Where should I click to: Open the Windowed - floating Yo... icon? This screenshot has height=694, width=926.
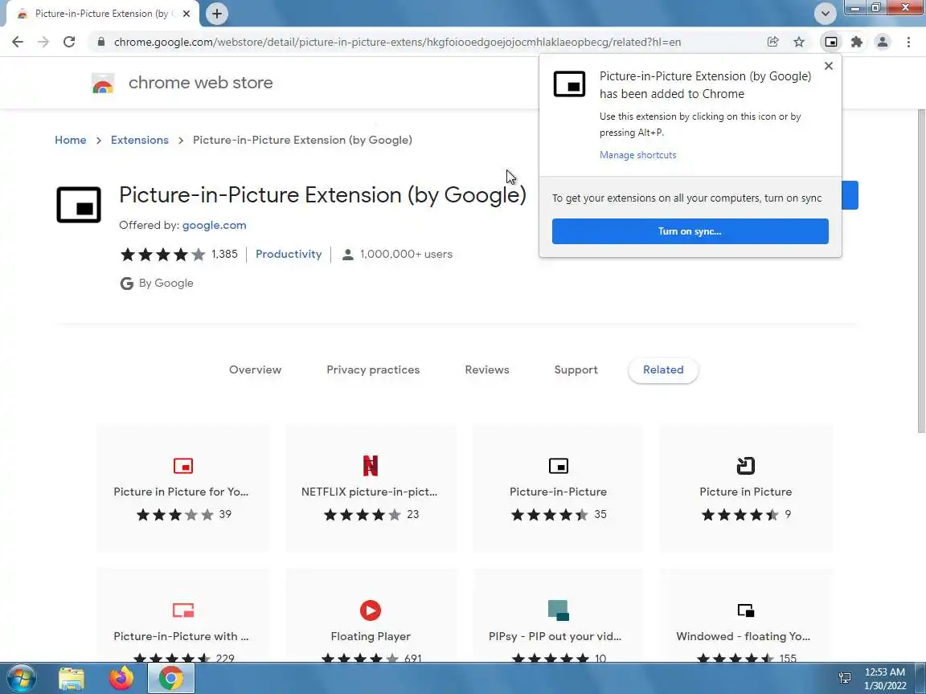pos(745,610)
